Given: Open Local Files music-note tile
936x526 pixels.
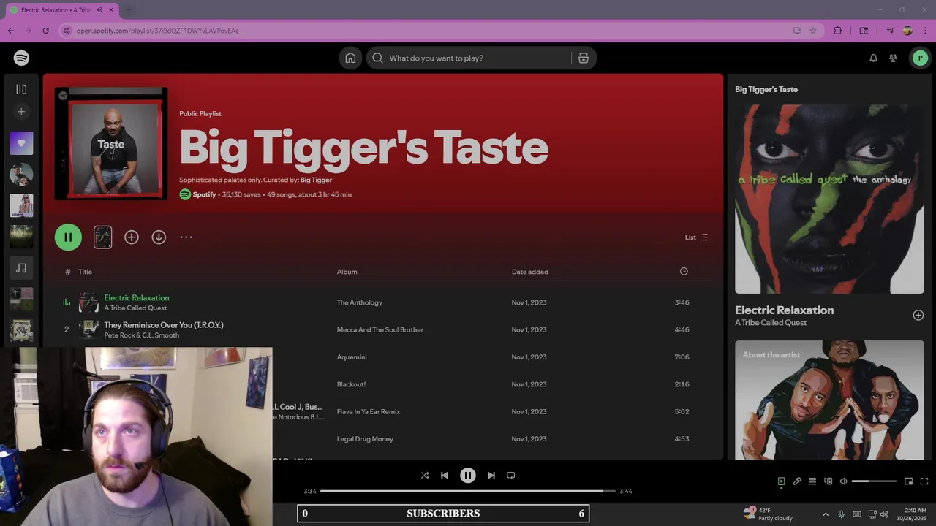Looking at the screenshot, I should (x=21, y=268).
